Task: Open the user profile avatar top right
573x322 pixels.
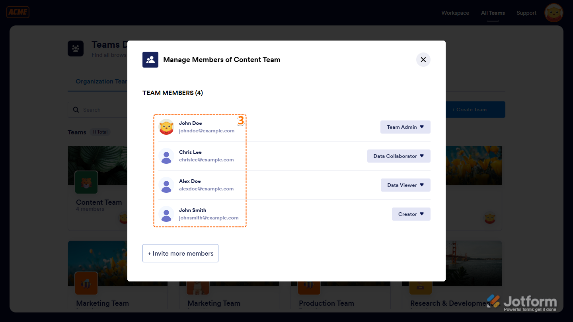Action: (554, 13)
